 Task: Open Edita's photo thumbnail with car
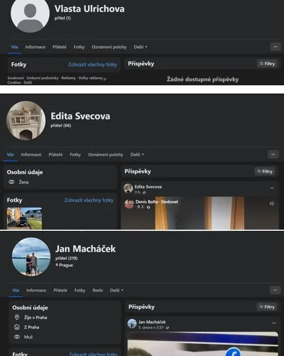[x=24, y=218]
